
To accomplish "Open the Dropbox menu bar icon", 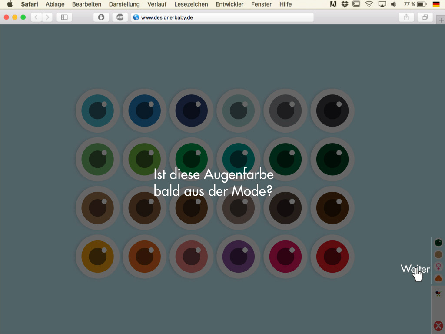I will click(345, 4).
